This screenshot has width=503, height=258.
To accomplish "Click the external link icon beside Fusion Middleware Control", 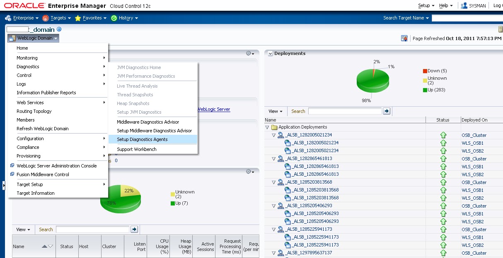I will tap(12, 174).
